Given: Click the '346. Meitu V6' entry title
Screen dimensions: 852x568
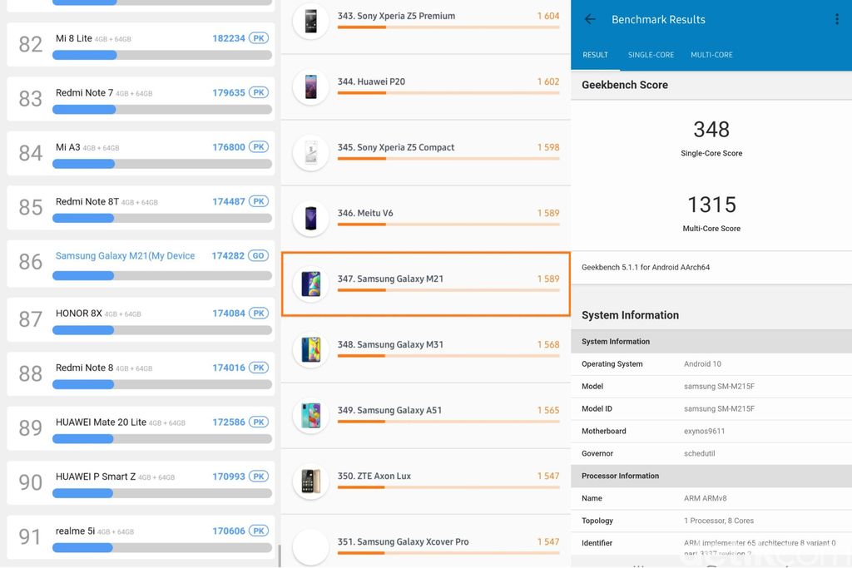Looking at the screenshot, I should [x=365, y=213].
